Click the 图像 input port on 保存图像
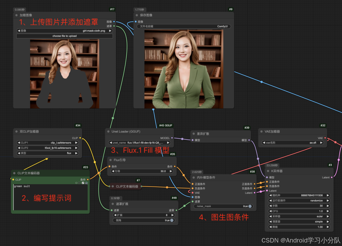The width and height of the screenshot is (342, 246). pos(136,22)
